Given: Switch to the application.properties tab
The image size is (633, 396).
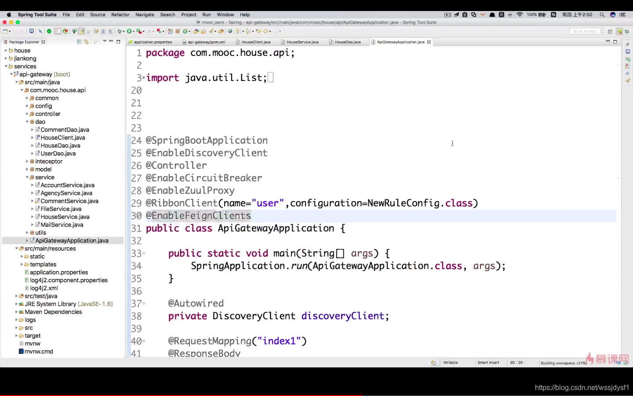Looking at the screenshot, I should (x=153, y=42).
